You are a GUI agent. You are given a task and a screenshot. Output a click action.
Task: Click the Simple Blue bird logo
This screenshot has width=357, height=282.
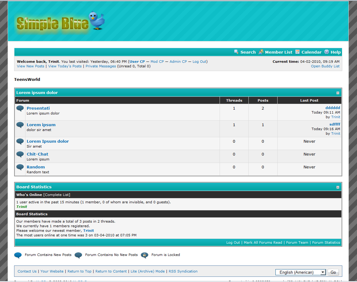[x=60, y=21]
